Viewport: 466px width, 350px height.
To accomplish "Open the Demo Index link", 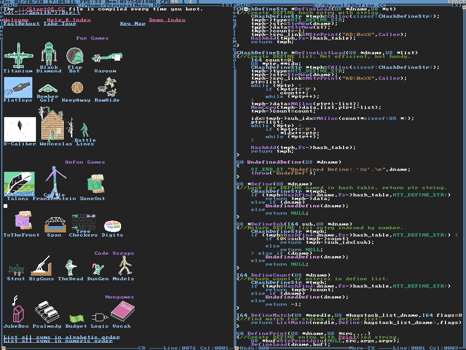I will [167, 20].
